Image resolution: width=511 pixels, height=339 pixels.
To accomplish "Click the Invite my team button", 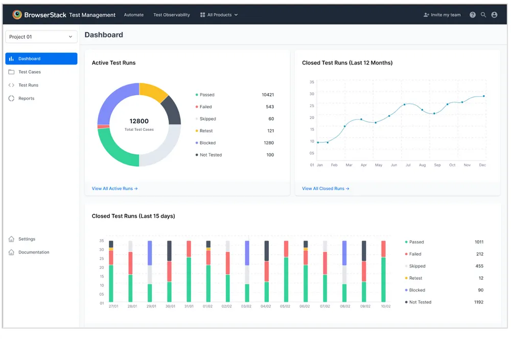I will tap(442, 15).
